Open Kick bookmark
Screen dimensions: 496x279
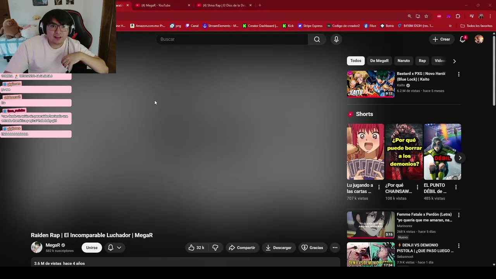coord(288,26)
